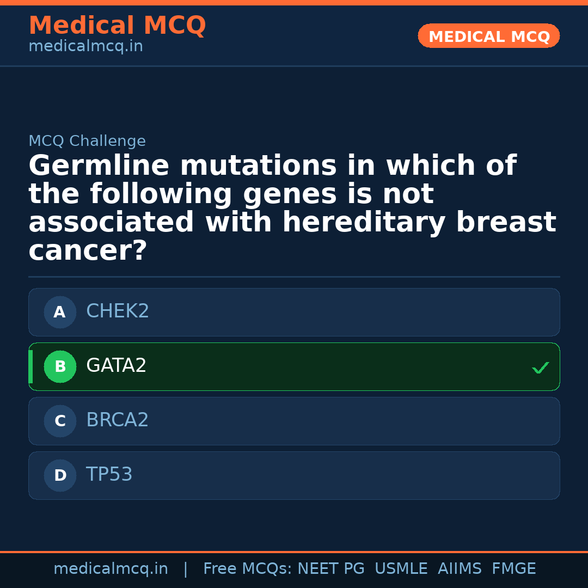
Task: Select the GATA2 answer text
Action: click(117, 366)
